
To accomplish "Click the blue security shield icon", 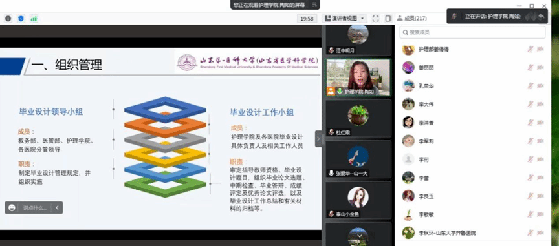I will pyautogui.click(x=21, y=19).
